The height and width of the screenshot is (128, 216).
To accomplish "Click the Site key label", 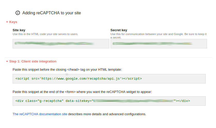I will [19, 30].
